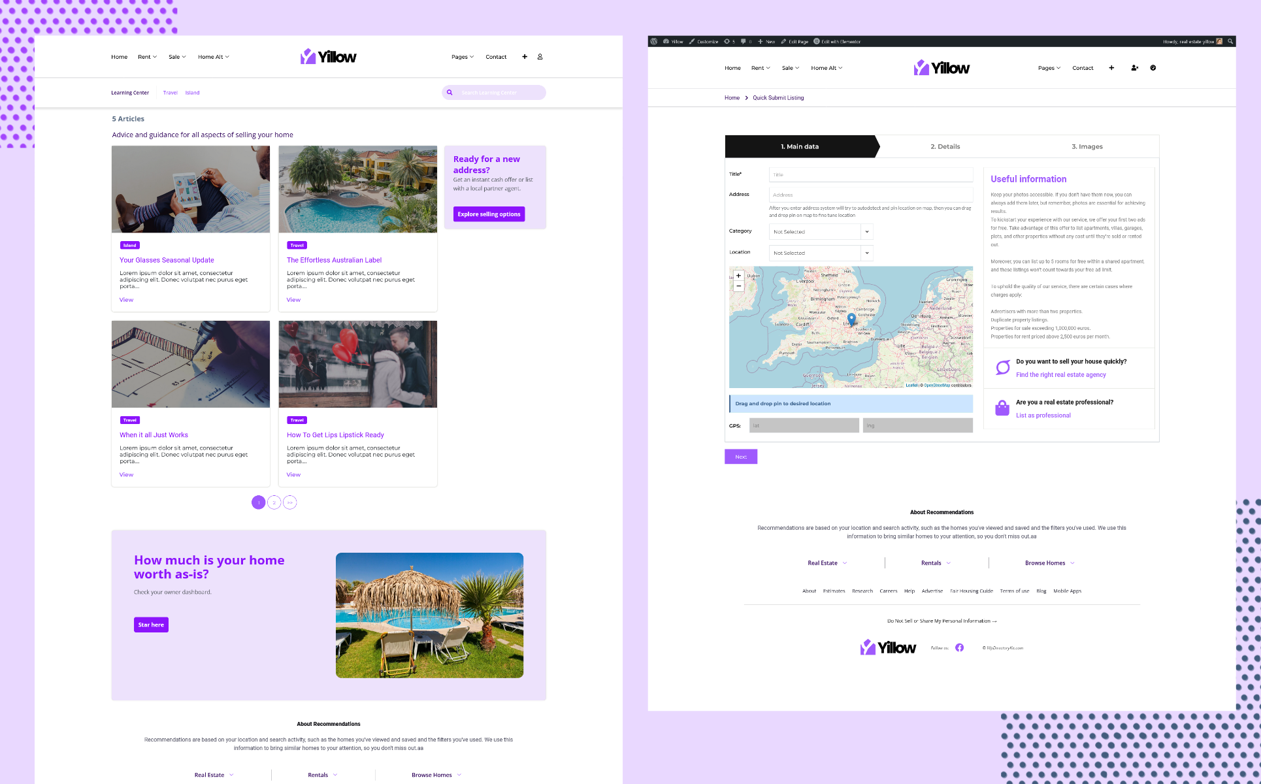Click the search icon in WordPress admin bar

click(x=1230, y=41)
